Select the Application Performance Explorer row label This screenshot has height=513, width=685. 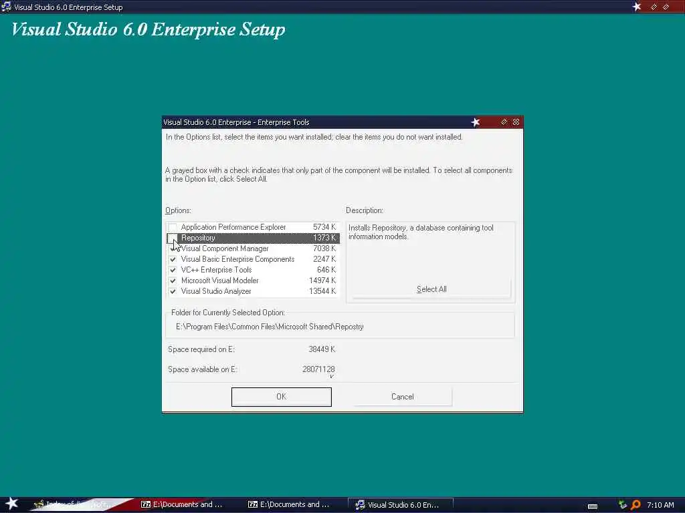coord(233,227)
